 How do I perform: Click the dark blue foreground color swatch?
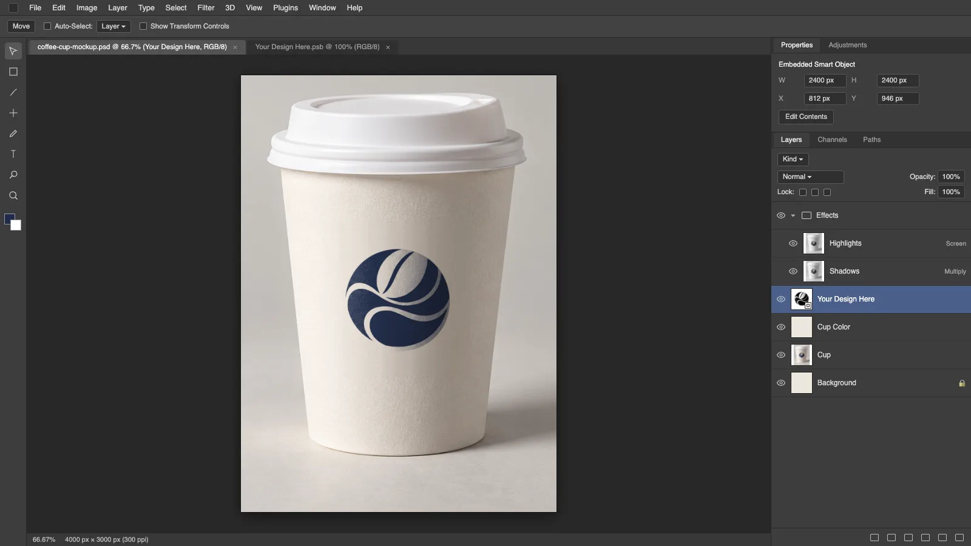pos(8,218)
